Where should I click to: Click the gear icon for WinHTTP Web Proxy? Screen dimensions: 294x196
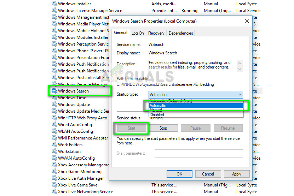54,118
